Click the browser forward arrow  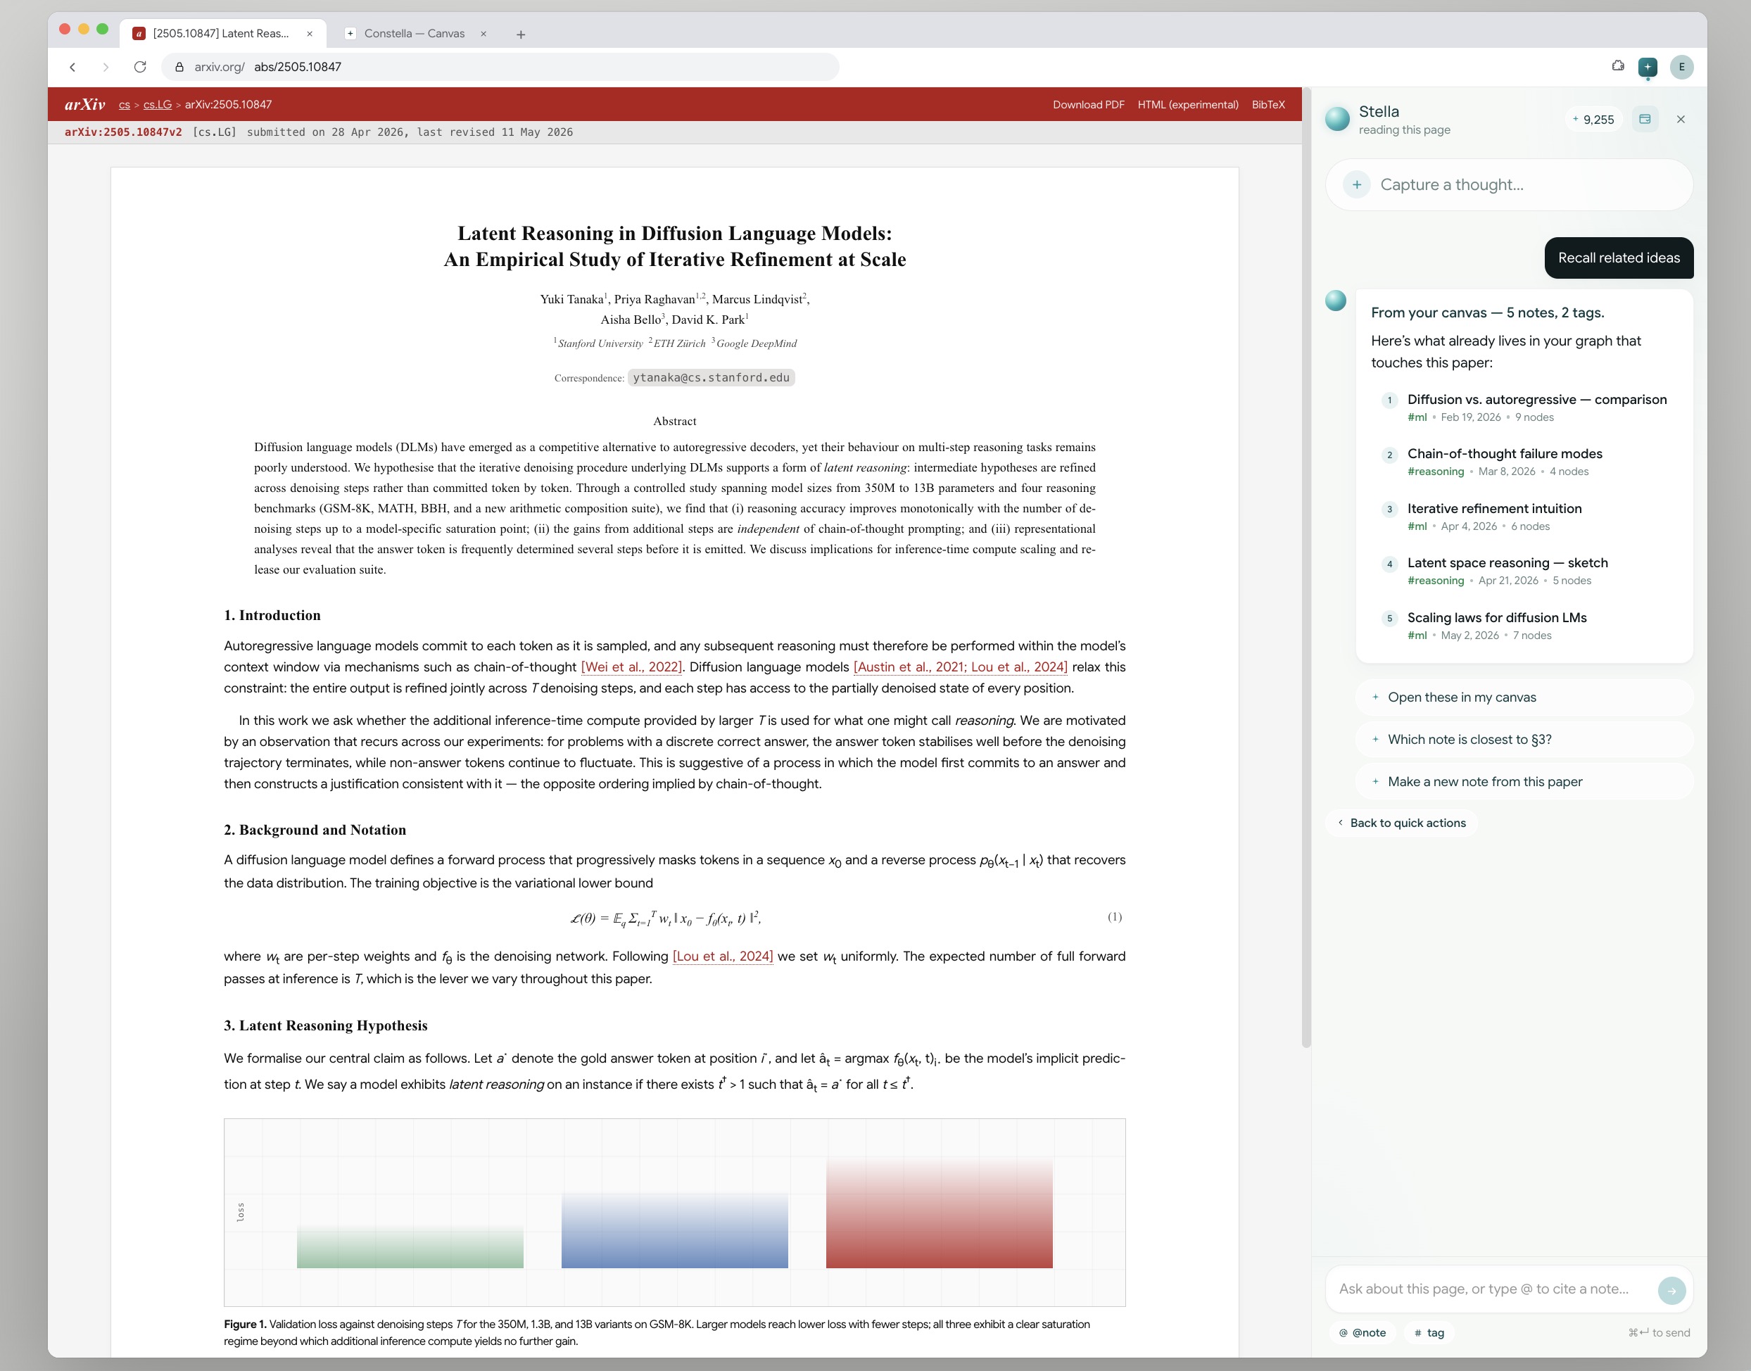tap(106, 68)
